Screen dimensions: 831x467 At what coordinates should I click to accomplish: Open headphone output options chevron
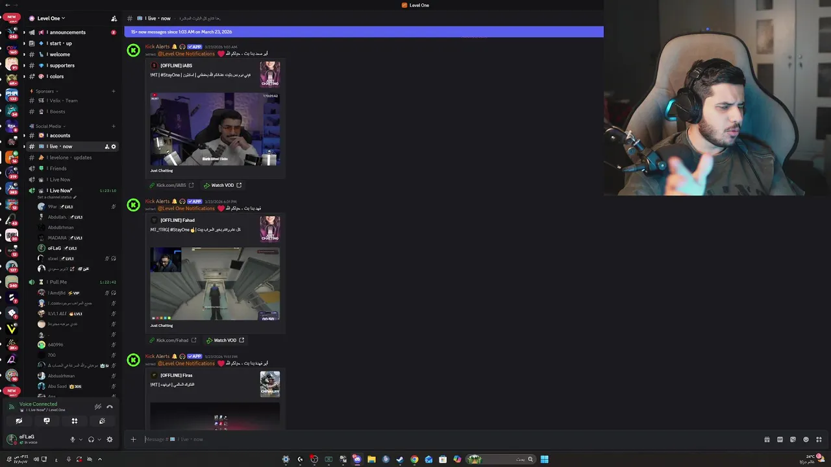99,439
